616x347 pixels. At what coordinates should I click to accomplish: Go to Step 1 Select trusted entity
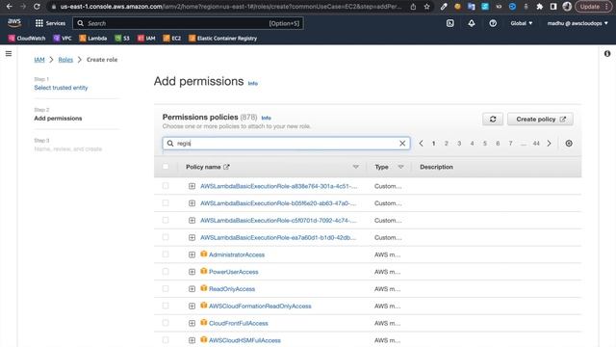[x=61, y=88]
